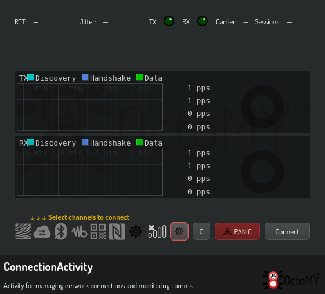
Task: Click the C button
Action: (201, 231)
